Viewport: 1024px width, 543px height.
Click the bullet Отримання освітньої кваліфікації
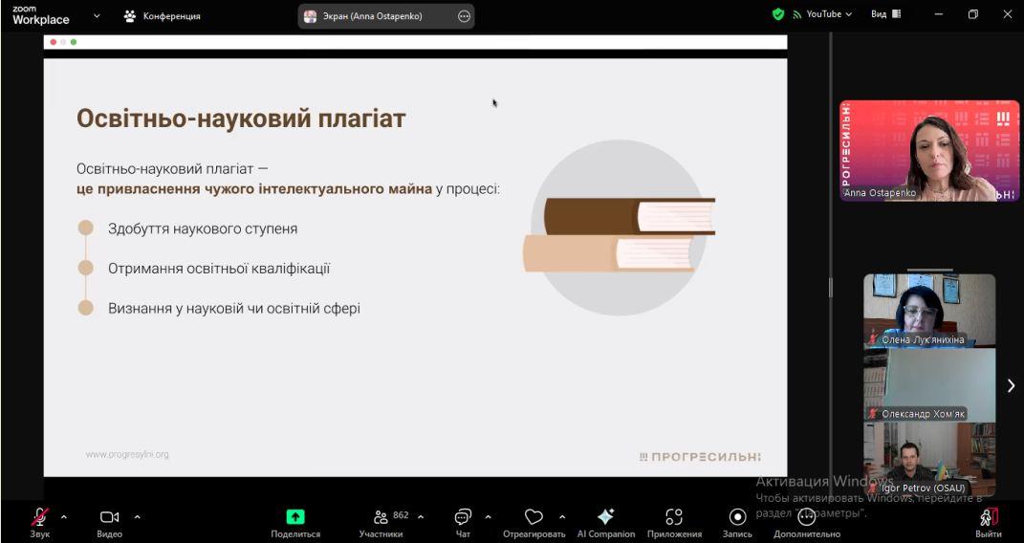219,269
